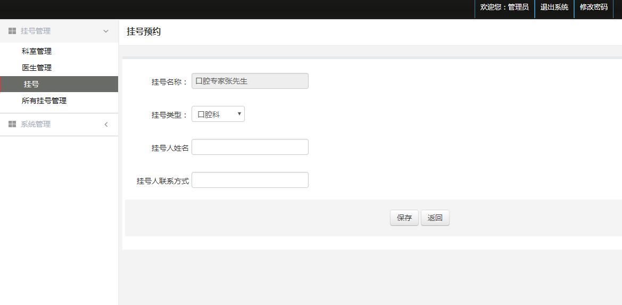
Task: Open the 挂号类型 dropdown showing 口腔科
Action: click(218, 114)
